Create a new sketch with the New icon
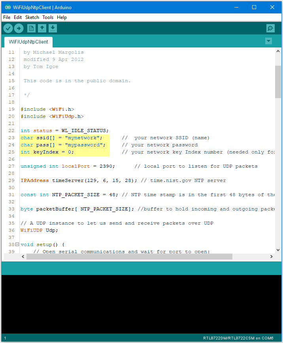Image resolution: width=283 pixels, height=343 pixels. click(x=31, y=28)
